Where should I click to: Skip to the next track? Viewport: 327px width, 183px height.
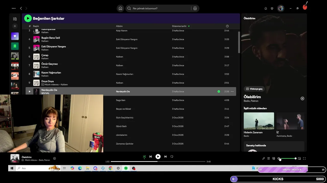(x=166, y=157)
